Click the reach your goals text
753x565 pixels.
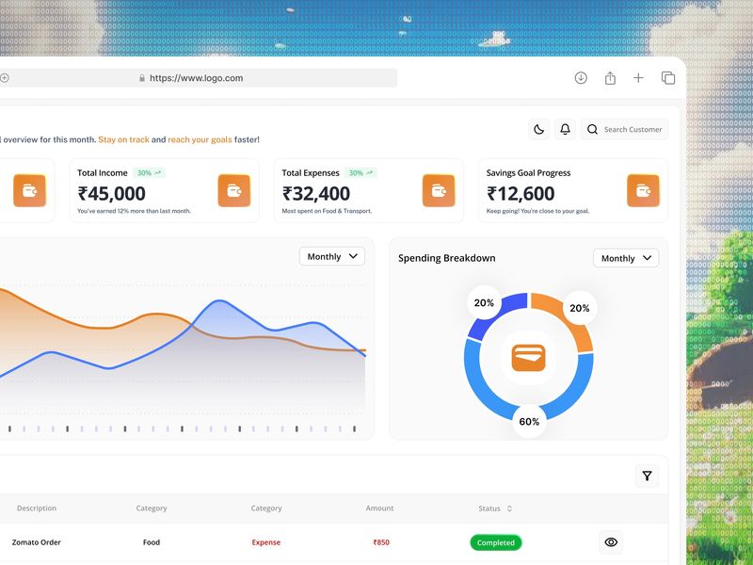[x=200, y=139]
